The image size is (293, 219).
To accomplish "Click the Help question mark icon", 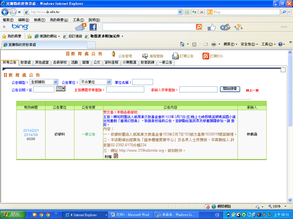I will [280, 44].
